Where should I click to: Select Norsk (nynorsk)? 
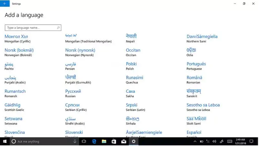pos(80,52)
